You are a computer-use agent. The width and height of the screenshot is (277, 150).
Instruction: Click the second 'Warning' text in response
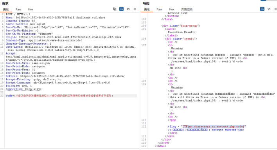pos(177,88)
